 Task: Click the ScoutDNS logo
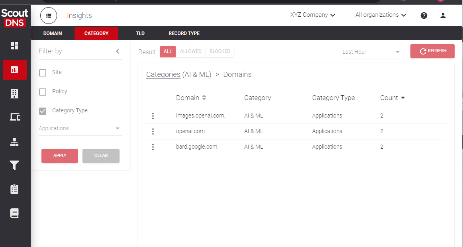pos(15,18)
